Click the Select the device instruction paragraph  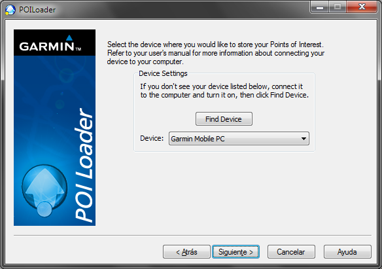(216, 53)
